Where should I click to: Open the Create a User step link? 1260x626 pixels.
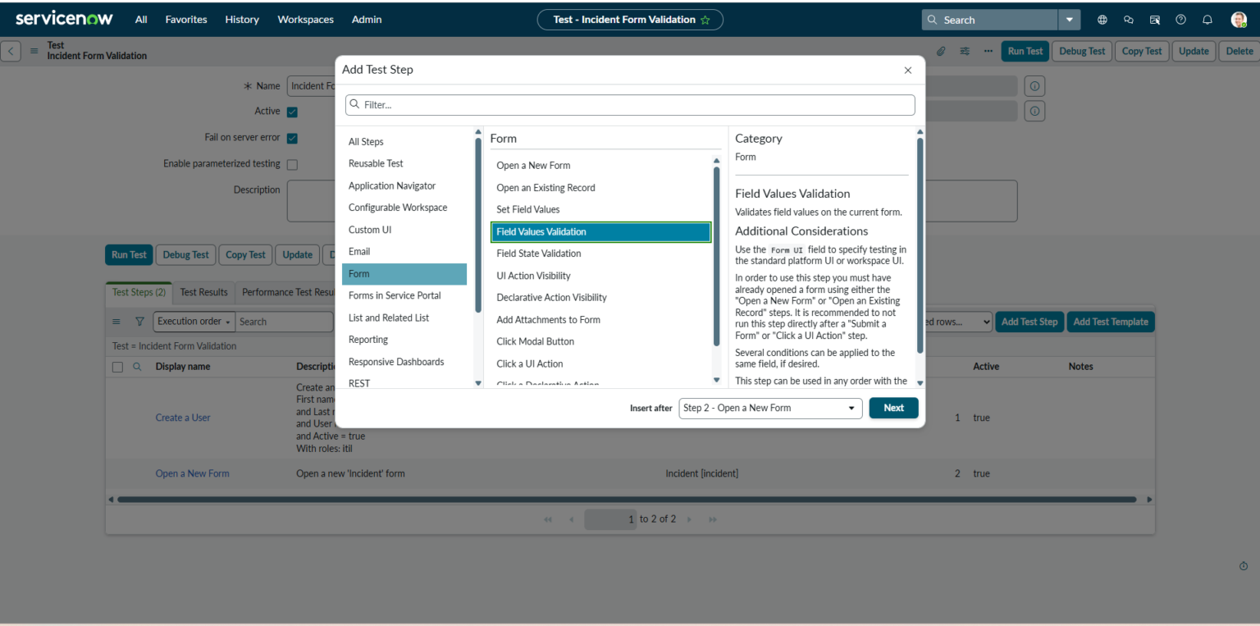[x=183, y=418]
